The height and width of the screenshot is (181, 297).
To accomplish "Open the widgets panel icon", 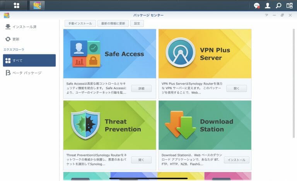I will [289, 6].
